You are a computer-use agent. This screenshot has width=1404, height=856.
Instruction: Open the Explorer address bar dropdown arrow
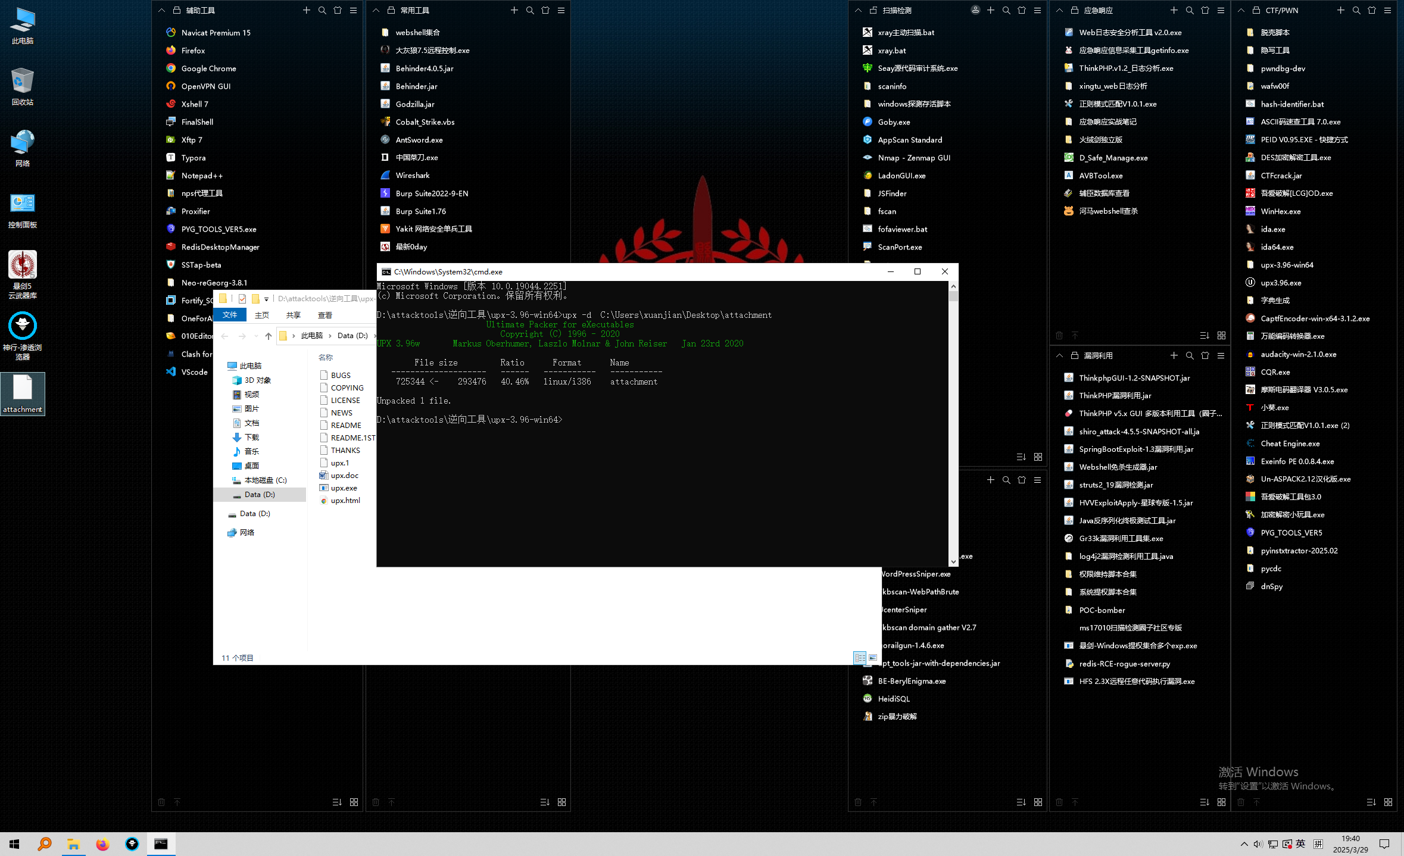pos(266,299)
